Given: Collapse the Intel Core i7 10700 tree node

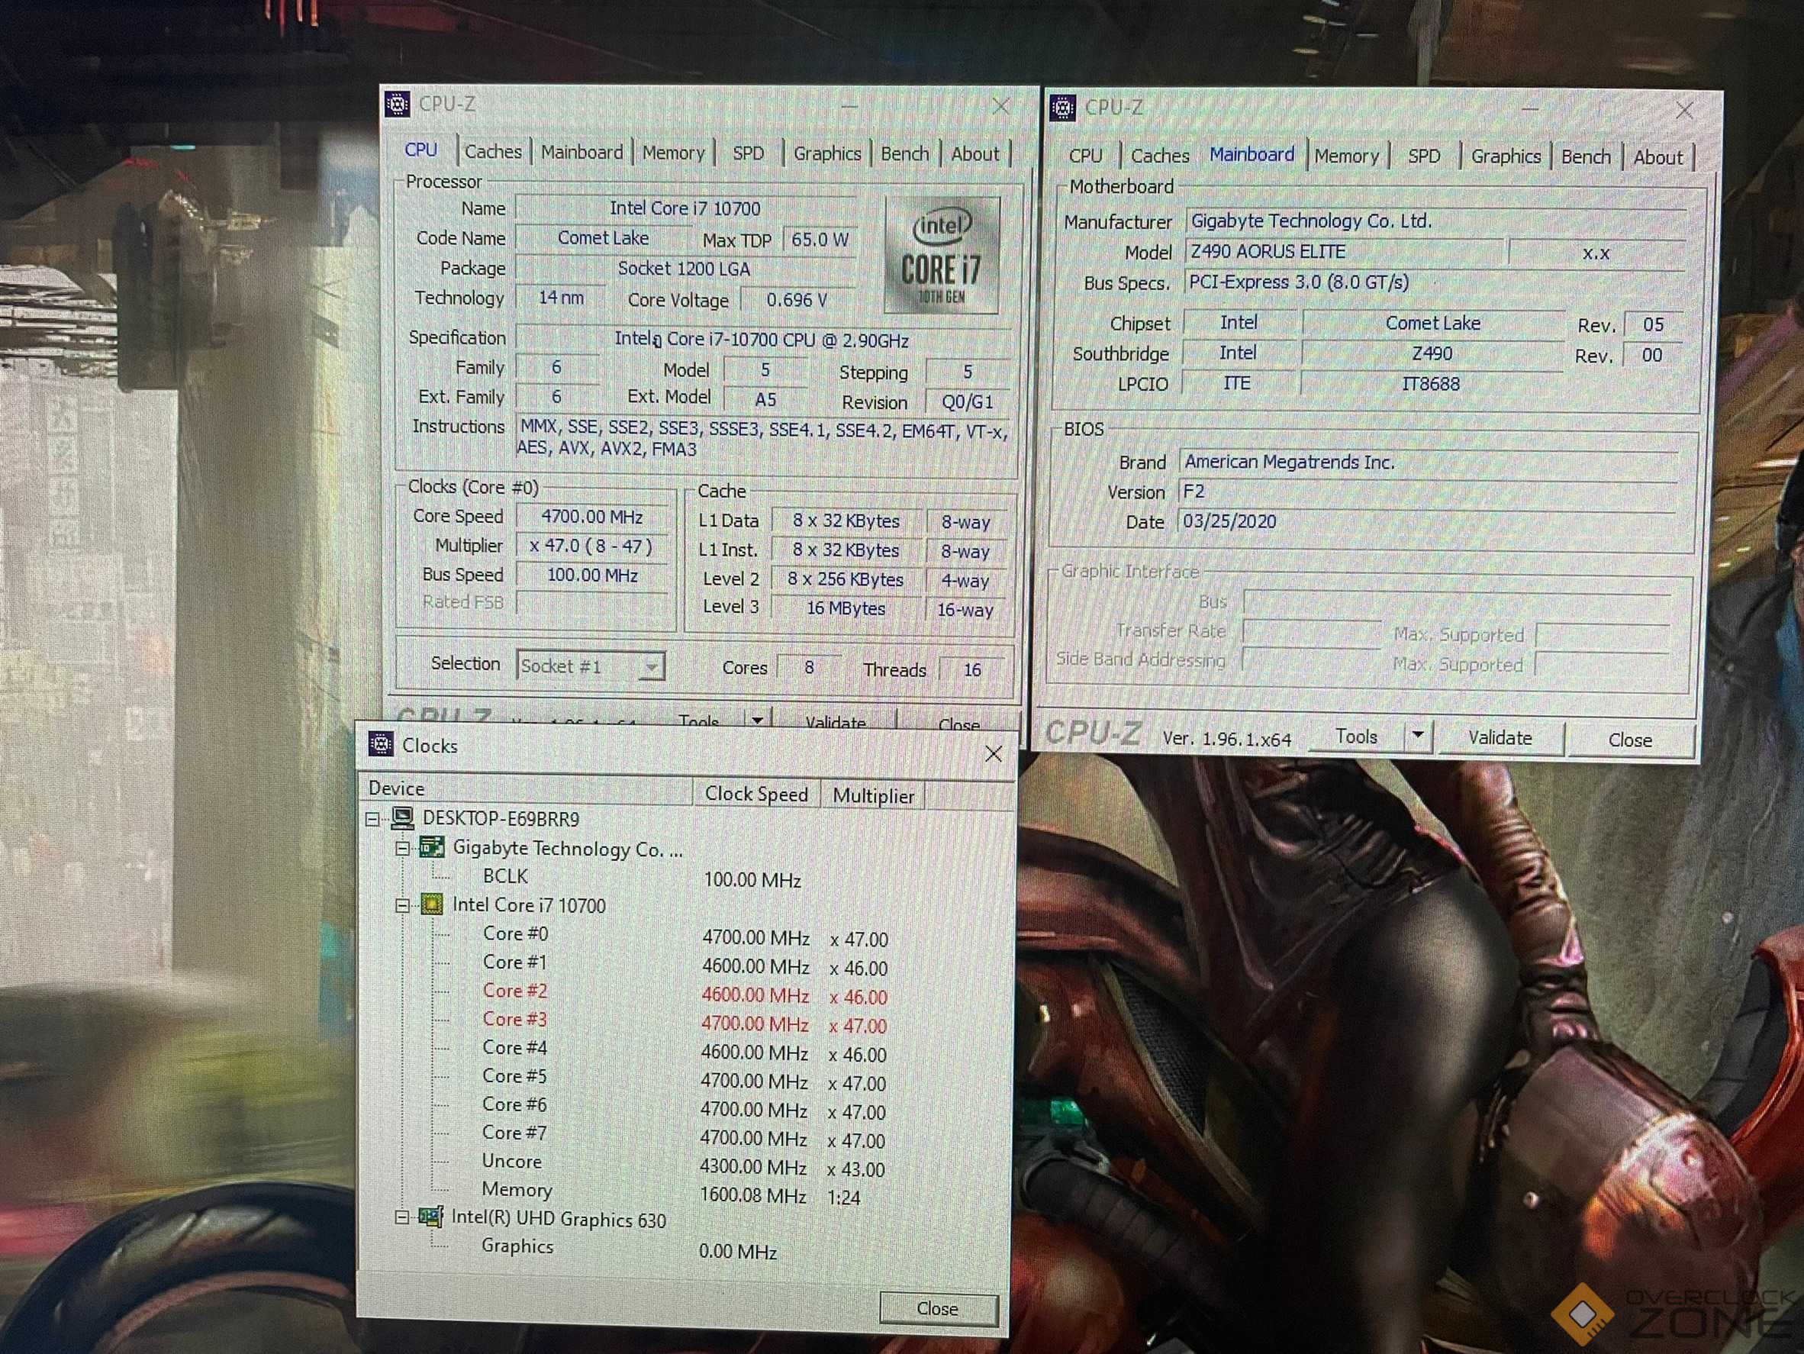Looking at the screenshot, I should click(x=402, y=905).
